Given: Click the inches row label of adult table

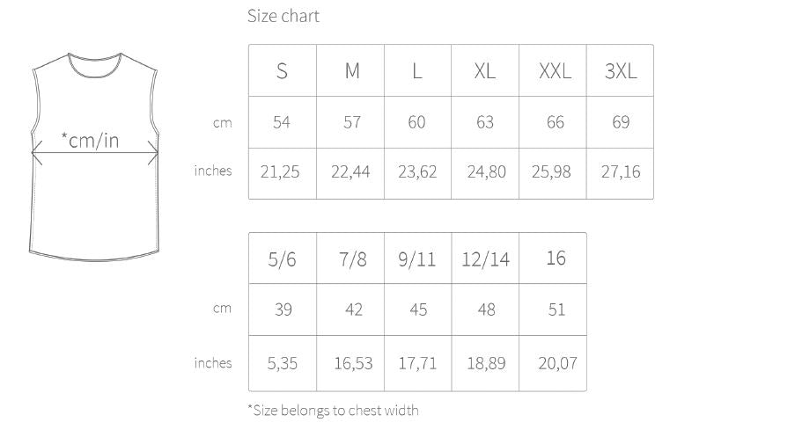Looking at the screenshot, I should tap(213, 171).
